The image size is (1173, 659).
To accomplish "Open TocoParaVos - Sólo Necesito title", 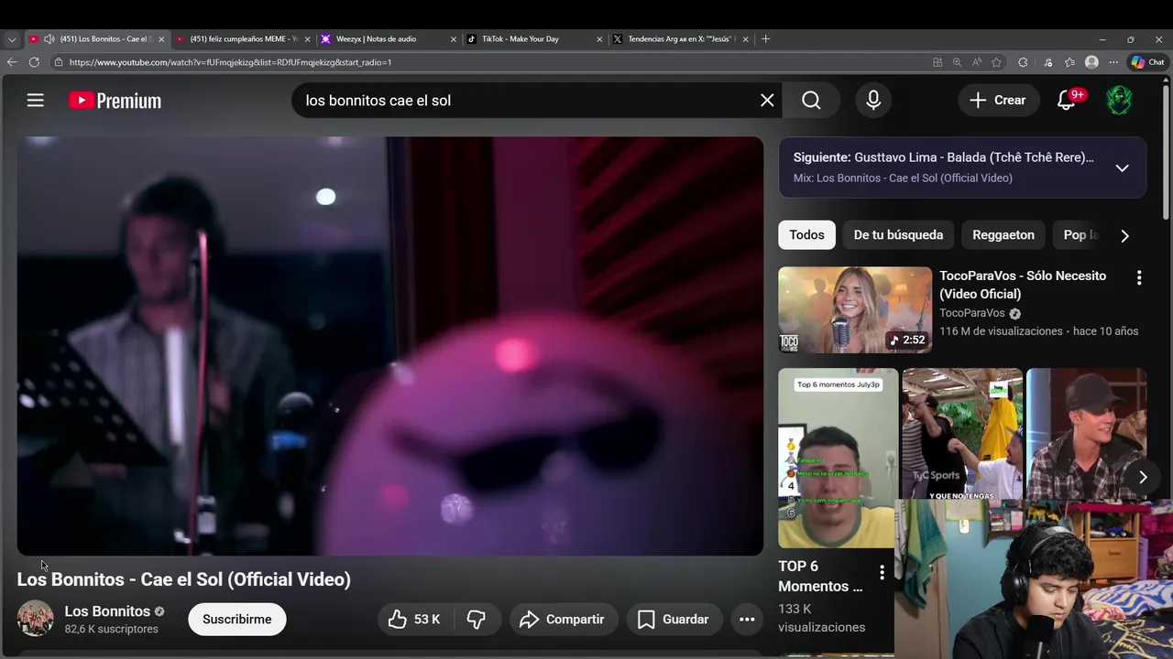I will click(1023, 285).
